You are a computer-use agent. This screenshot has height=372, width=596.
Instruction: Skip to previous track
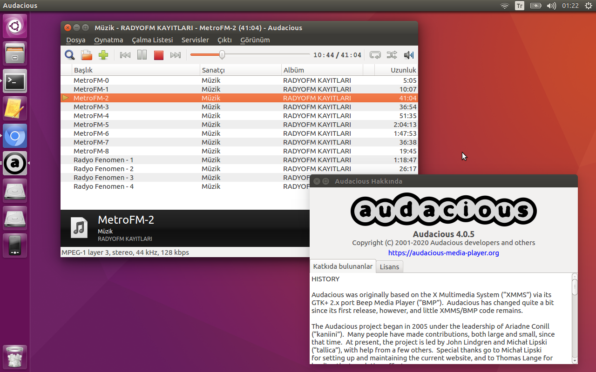tap(125, 55)
